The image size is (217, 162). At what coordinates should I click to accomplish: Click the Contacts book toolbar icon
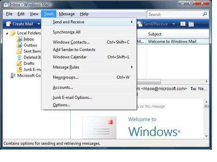tap(183, 24)
